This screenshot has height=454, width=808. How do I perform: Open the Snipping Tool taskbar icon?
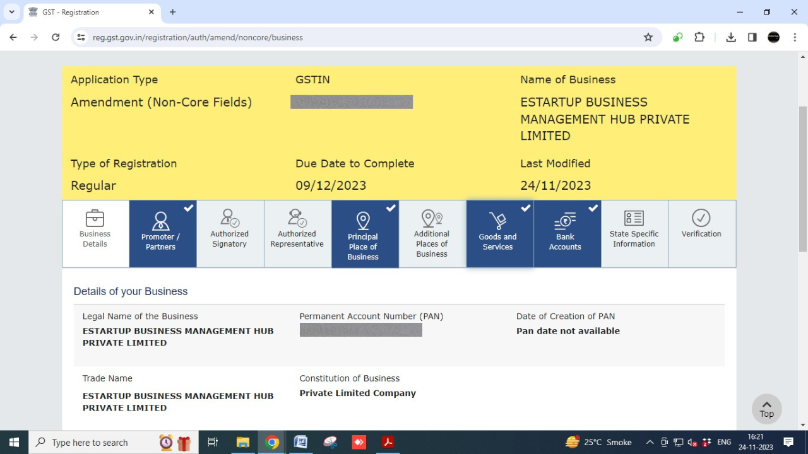point(330,442)
